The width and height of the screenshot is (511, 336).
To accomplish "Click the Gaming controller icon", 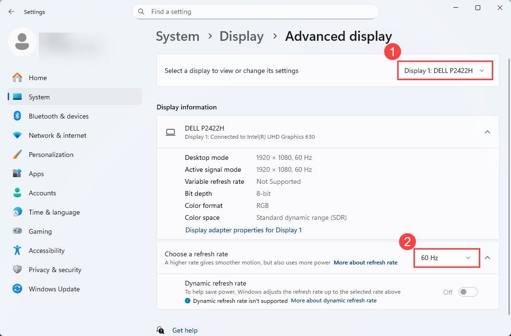I will [17, 231].
